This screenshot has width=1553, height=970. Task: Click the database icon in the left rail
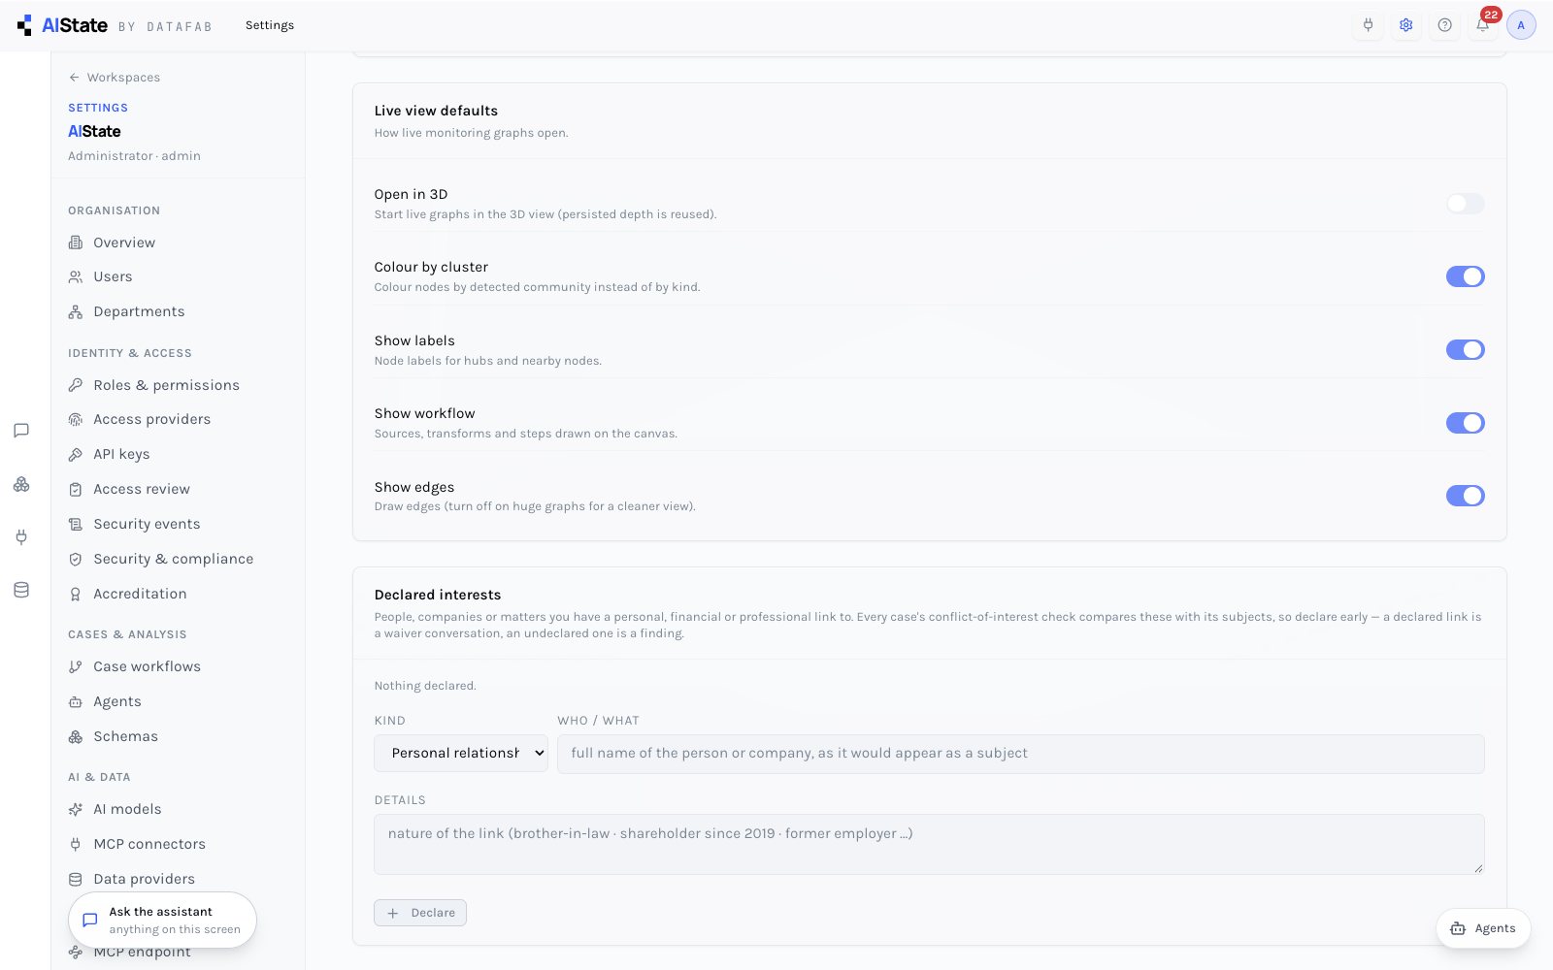(x=21, y=590)
